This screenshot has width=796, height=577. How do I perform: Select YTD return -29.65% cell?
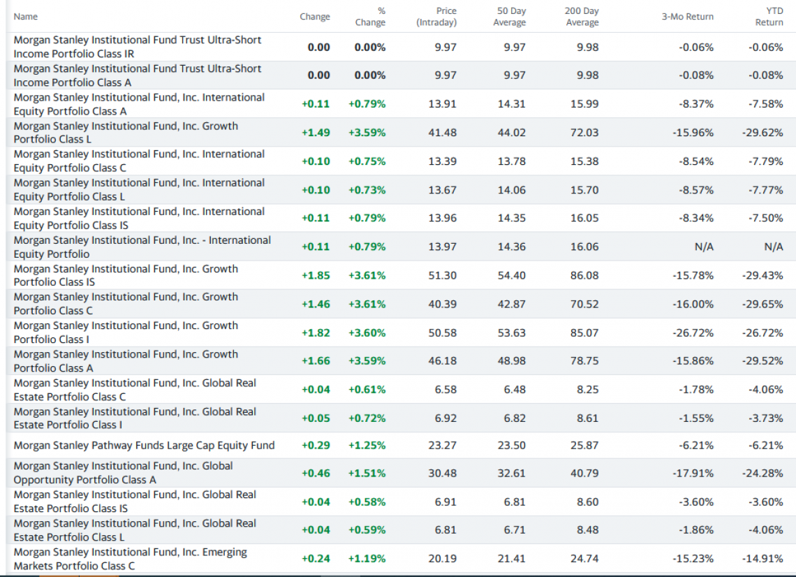pyautogui.click(x=762, y=305)
